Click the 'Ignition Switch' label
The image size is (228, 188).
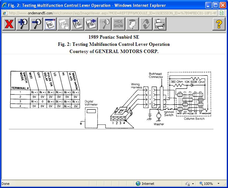coord(169,113)
